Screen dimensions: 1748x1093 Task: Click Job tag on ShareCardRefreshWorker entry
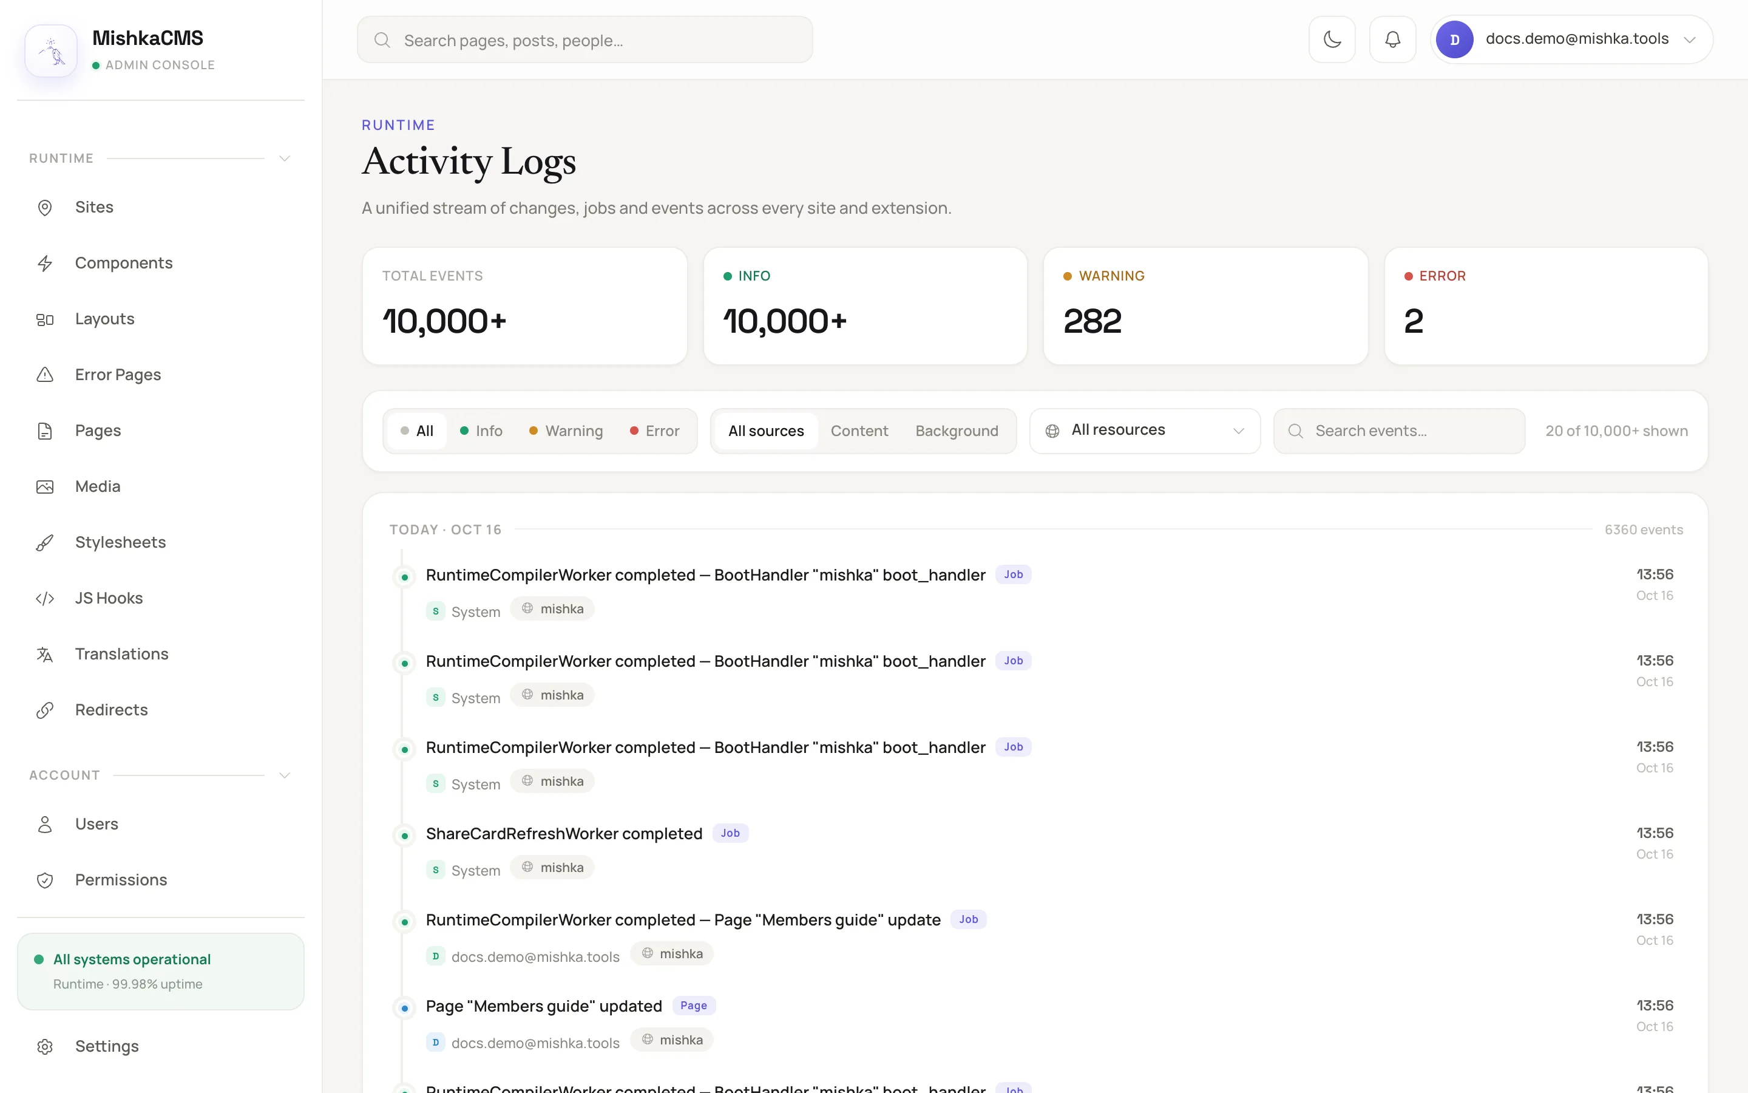point(730,833)
